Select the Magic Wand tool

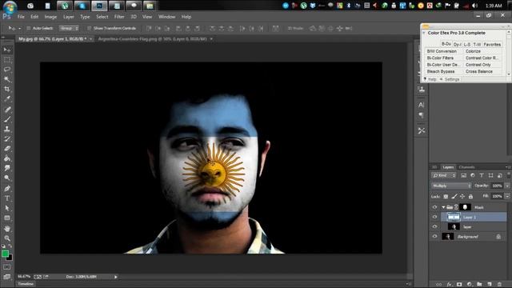7,79
